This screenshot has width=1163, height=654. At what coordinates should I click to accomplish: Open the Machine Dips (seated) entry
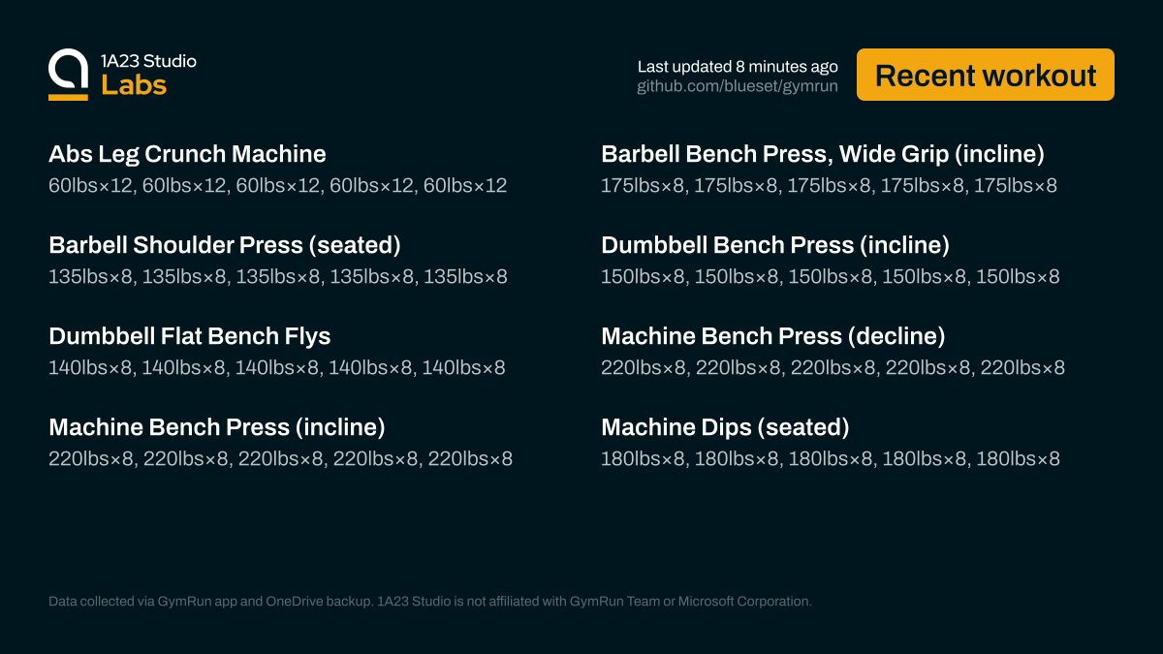725,427
